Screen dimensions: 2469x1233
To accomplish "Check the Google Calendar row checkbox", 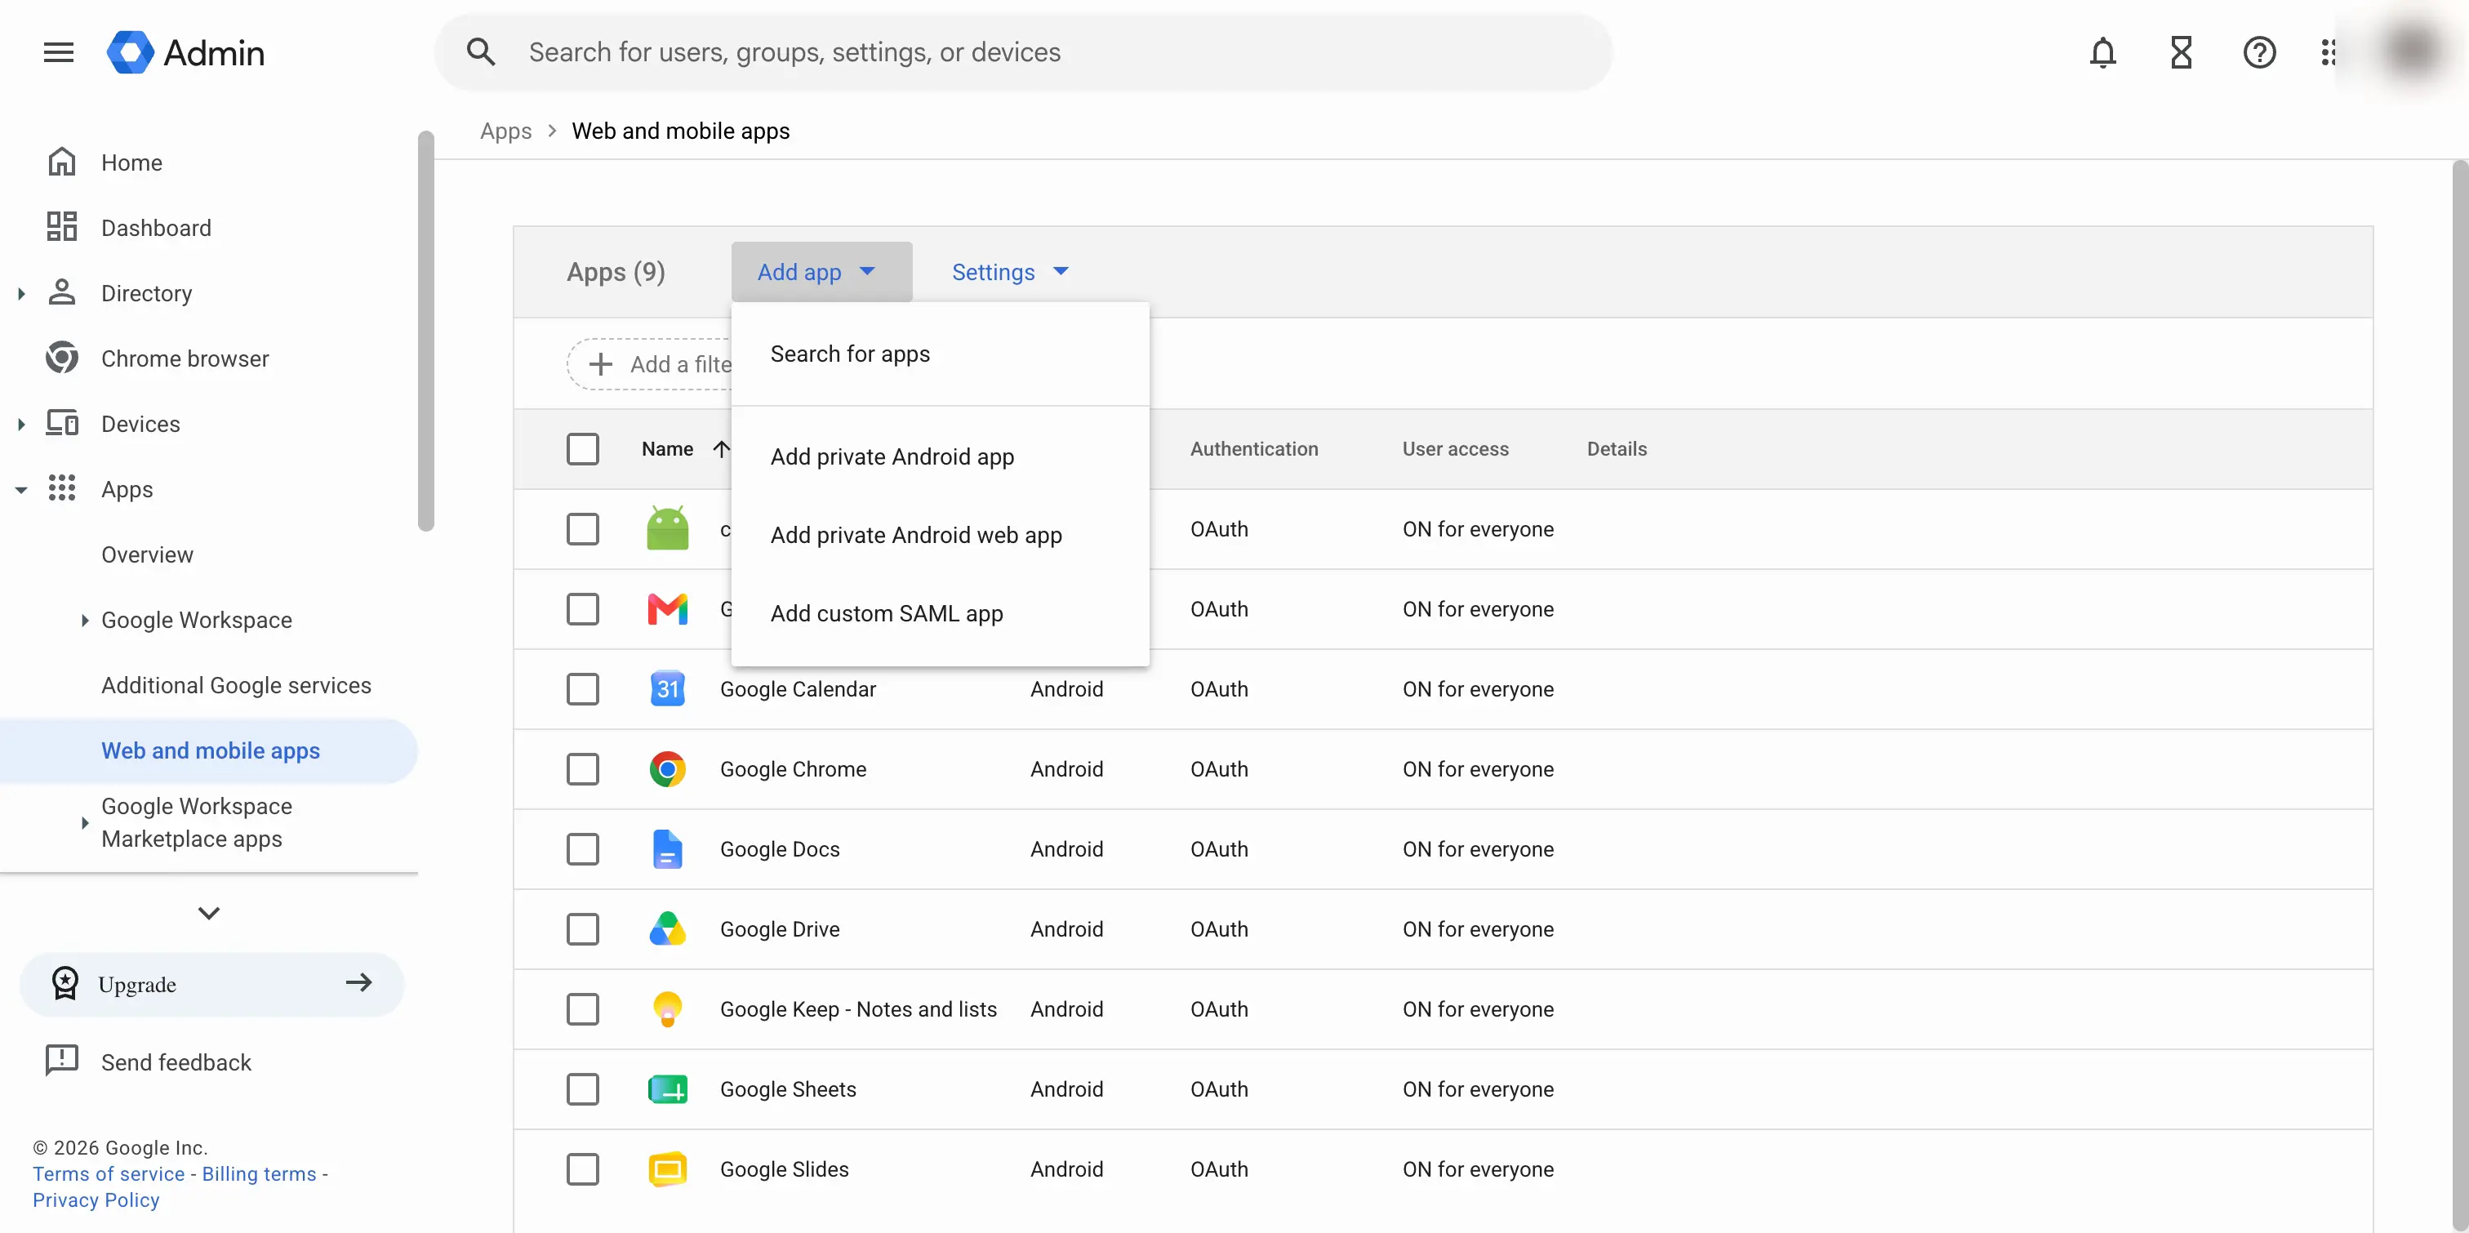I will [583, 688].
